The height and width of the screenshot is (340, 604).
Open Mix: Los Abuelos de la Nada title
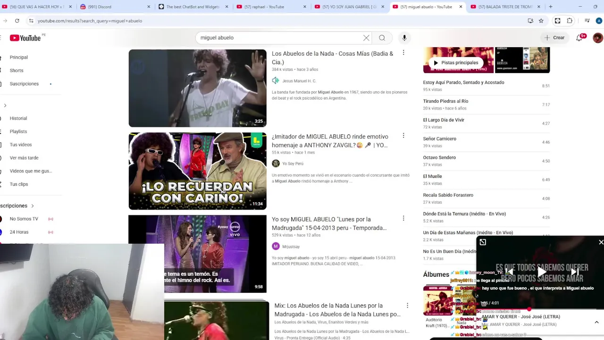point(337,310)
